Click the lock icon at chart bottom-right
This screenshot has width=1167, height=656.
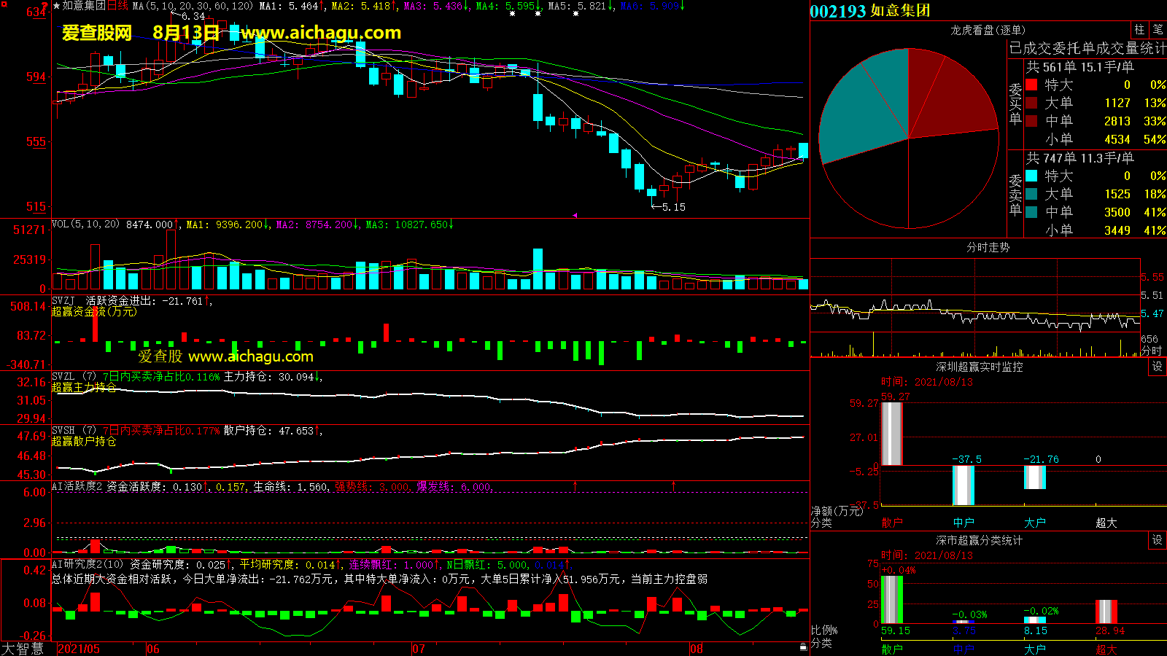coord(803,647)
